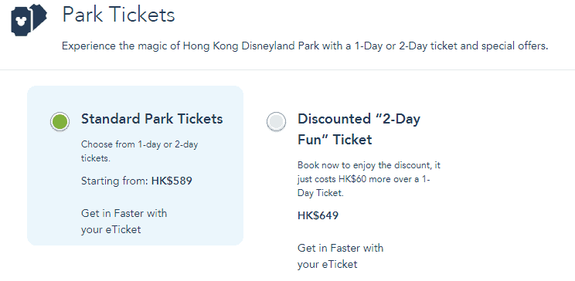Click the "Park Tickets" page heading

(118, 15)
